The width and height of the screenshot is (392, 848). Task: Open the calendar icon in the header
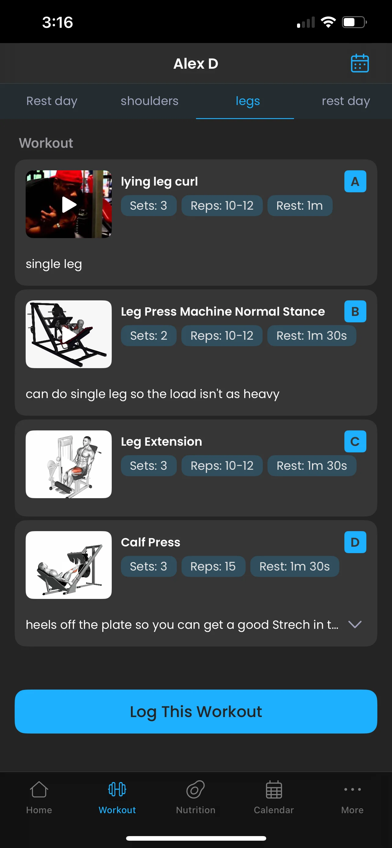(x=359, y=63)
